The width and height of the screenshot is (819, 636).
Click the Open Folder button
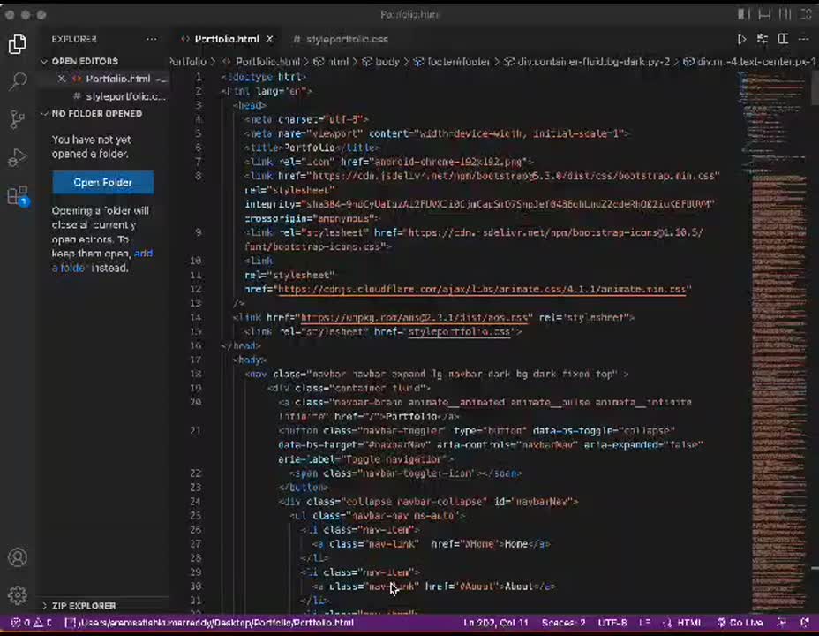point(102,182)
